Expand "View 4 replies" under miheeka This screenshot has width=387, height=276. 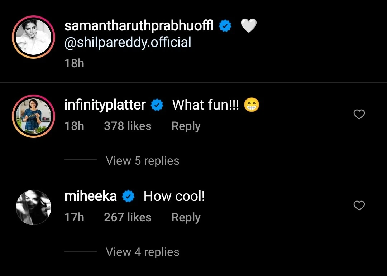coord(142,252)
